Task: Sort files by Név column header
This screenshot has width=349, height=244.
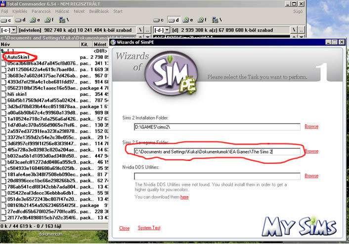Action: coord(40,44)
